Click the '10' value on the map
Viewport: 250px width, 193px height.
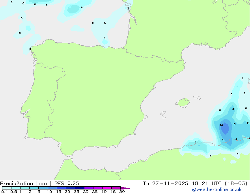click(x=221, y=125)
